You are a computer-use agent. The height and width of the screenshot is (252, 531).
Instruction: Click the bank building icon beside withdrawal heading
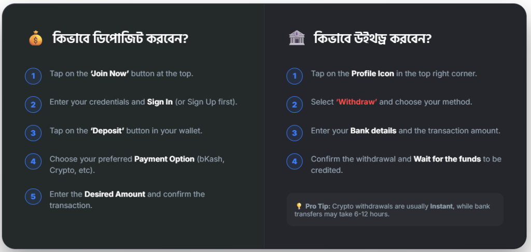point(296,39)
